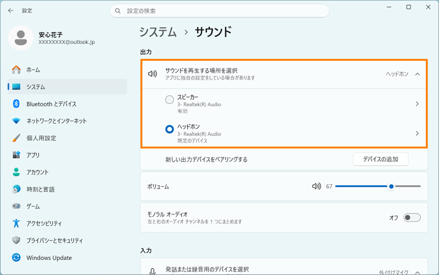The height and width of the screenshot is (275, 439).
Task: Click the Bluetooth icon in sidebar
Action: click(x=16, y=104)
